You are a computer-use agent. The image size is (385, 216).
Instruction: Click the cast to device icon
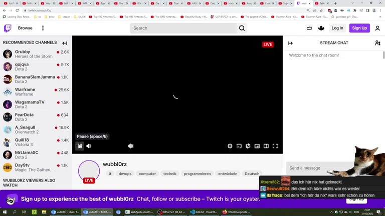(239, 146)
